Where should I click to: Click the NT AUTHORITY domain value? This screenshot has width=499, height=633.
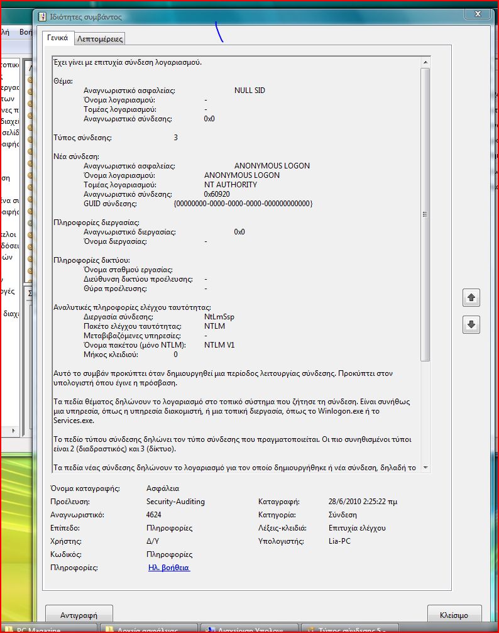click(x=231, y=184)
